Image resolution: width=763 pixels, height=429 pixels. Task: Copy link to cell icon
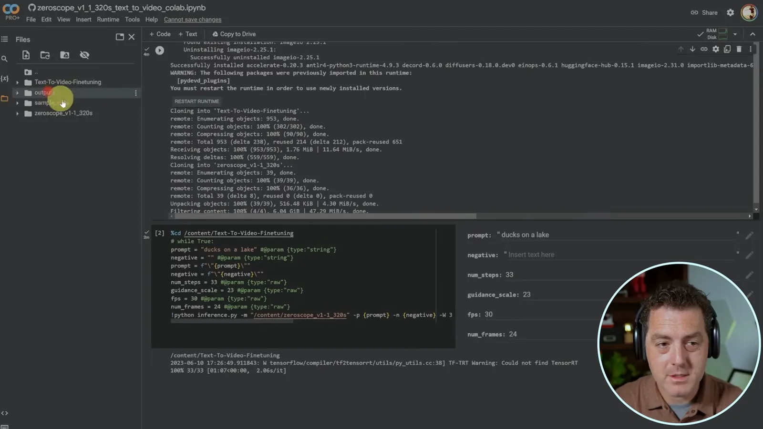point(704,49)
